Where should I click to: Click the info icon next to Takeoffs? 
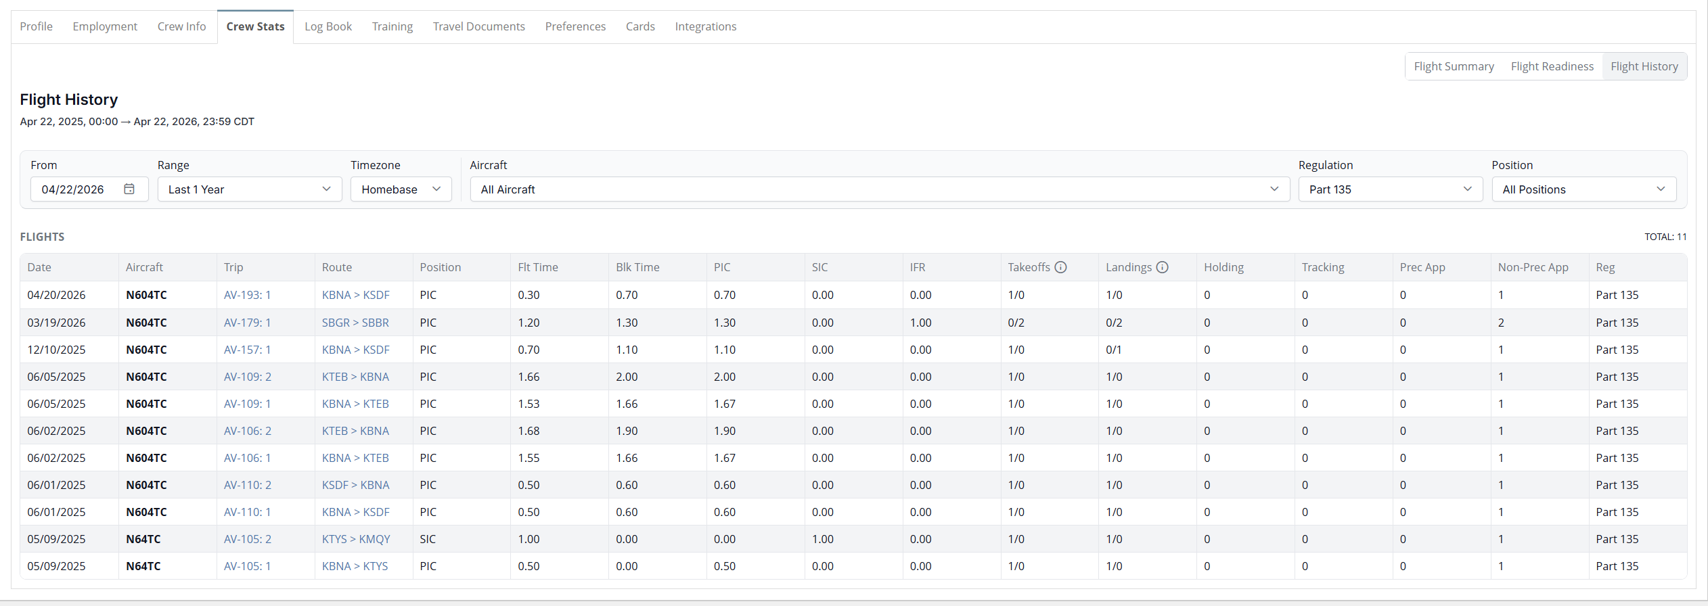pos(1061,267)
